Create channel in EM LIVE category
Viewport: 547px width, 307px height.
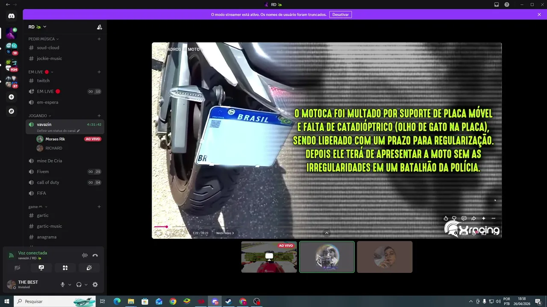pos(99,72)
